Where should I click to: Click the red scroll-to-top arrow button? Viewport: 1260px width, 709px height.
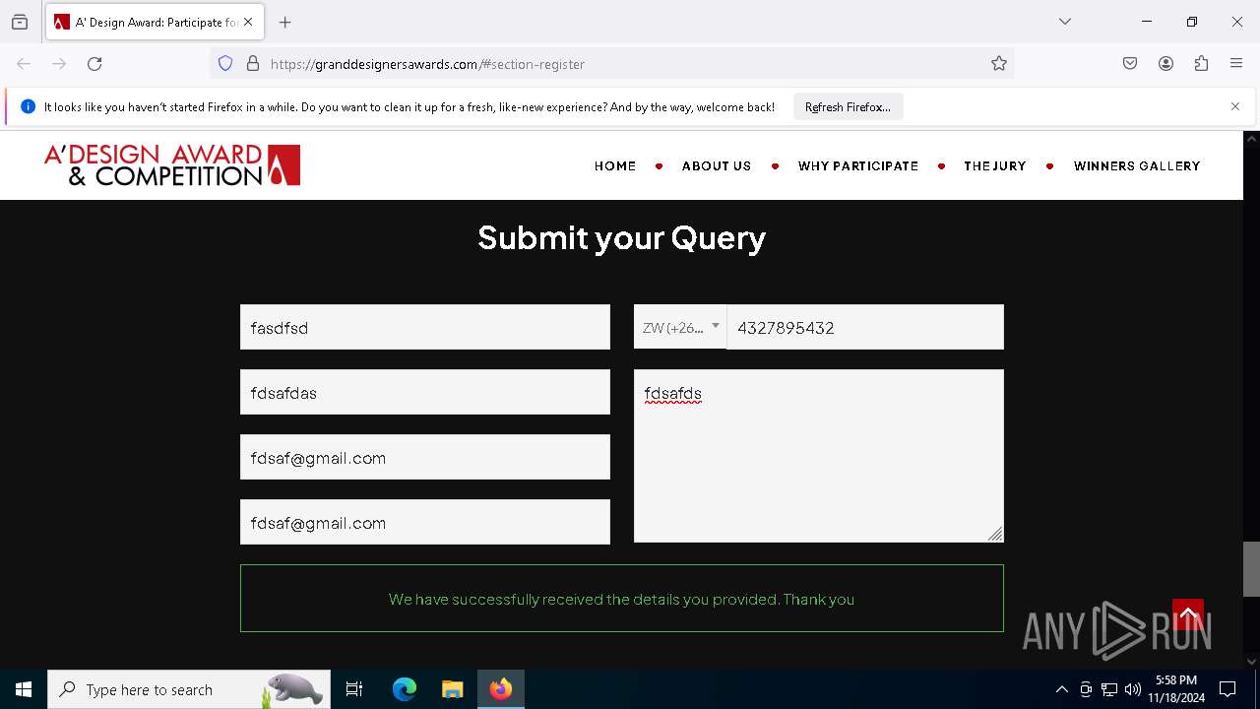pos(1188,614)
